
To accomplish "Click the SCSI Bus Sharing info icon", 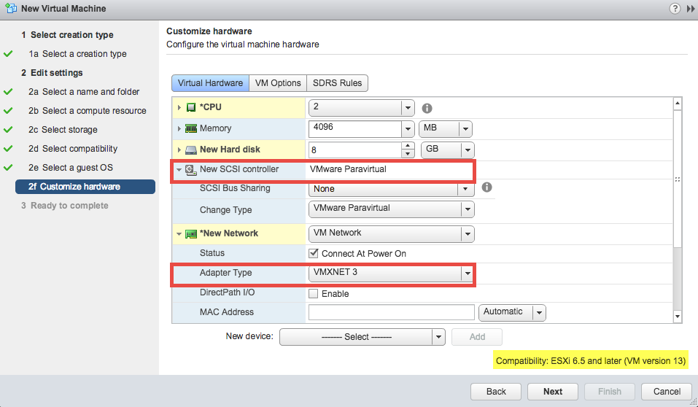I will pos(487,187).
